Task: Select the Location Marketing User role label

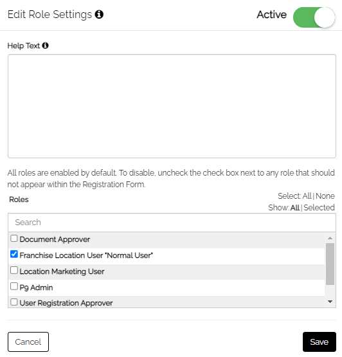Action: click(x=62, y=271)
